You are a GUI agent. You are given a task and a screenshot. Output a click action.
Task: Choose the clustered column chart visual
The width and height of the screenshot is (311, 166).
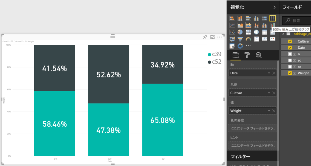pyautogui.click(x=256, y=18)
